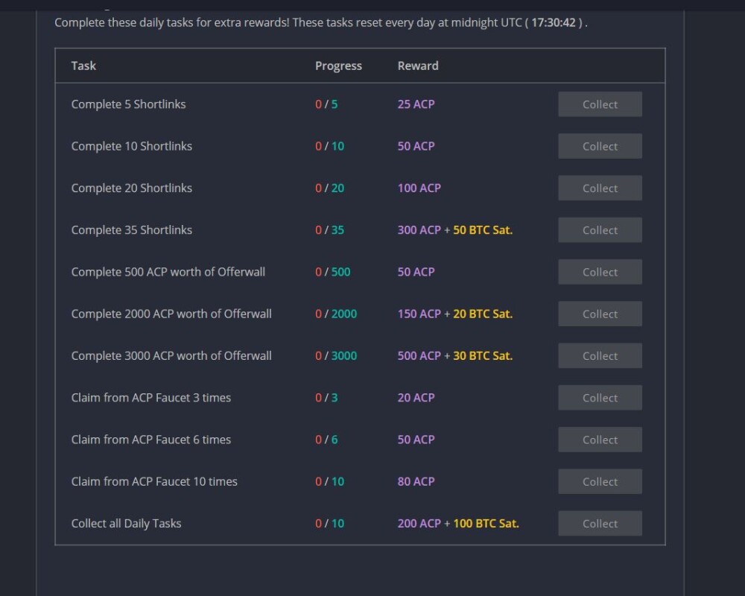
Task: Collect the 35 Shortlinks task reward
Action: pos(600,230)
